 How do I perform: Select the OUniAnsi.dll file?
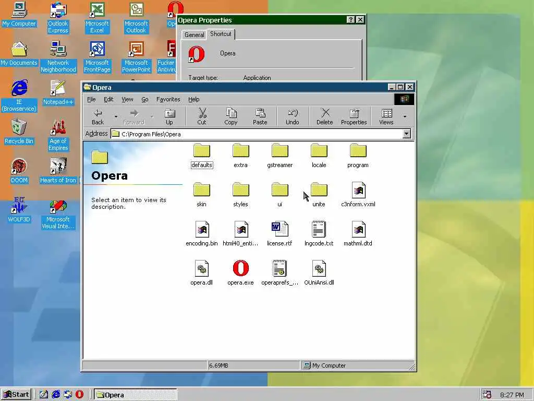(x=319, y=273)
